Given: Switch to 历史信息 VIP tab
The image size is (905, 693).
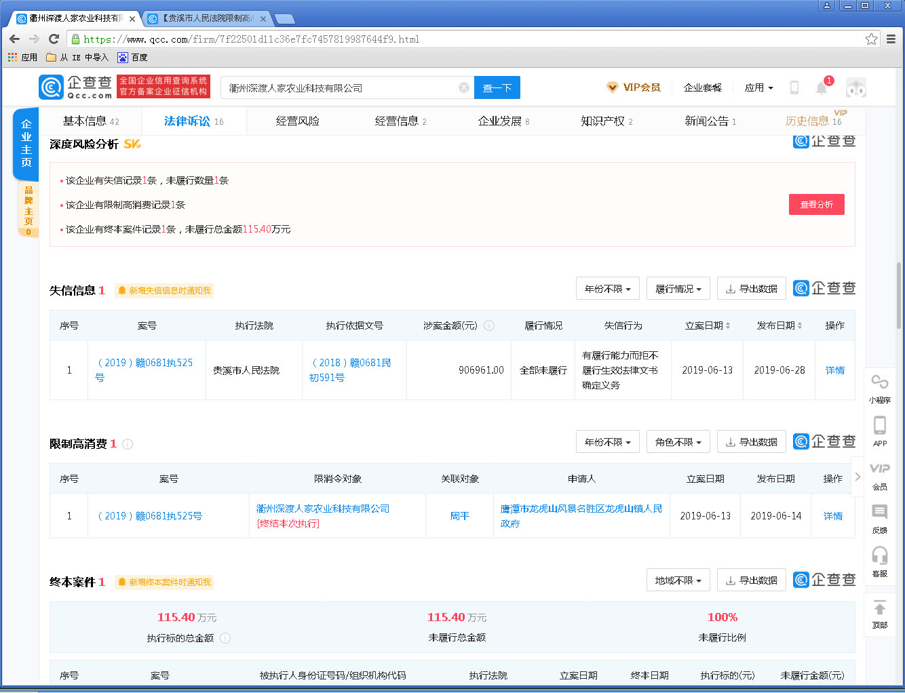Looking at the screenshot, I should 813,121.
